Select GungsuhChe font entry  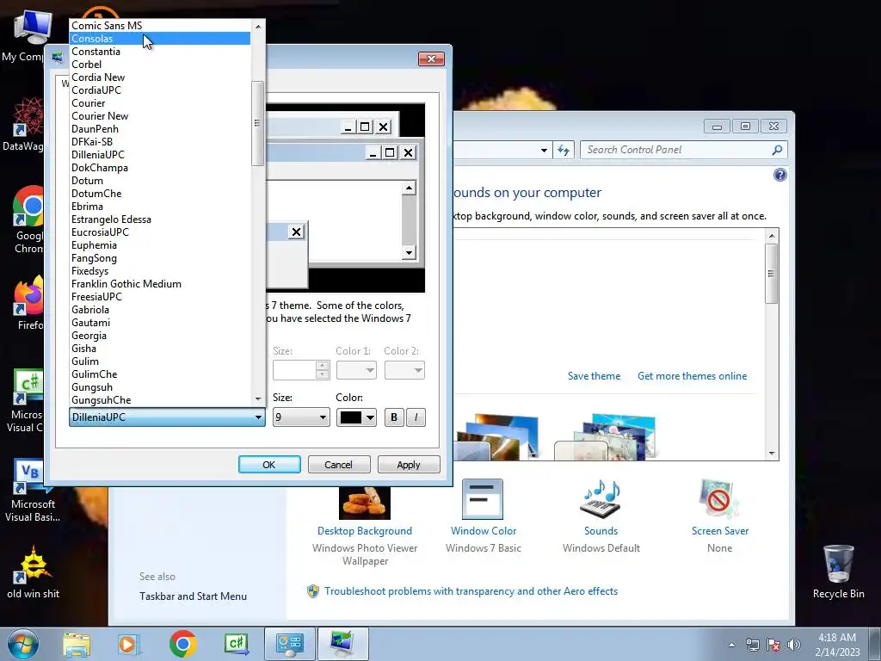(159, 400)
